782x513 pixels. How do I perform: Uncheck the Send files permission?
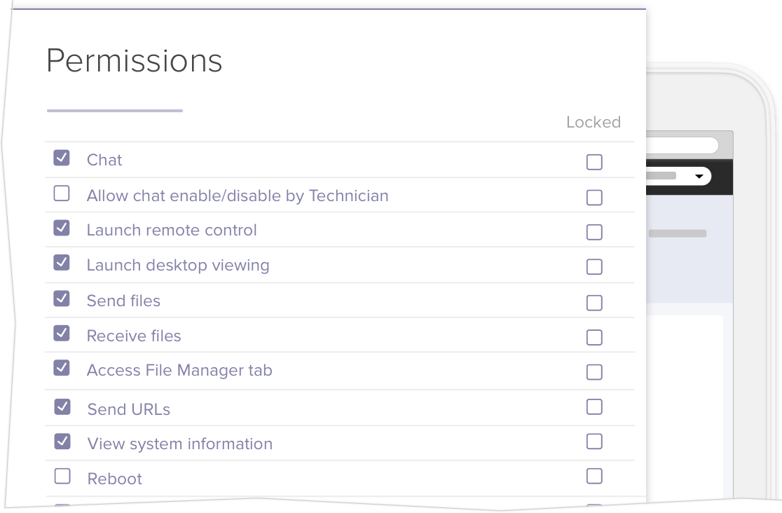click(62, 299)
